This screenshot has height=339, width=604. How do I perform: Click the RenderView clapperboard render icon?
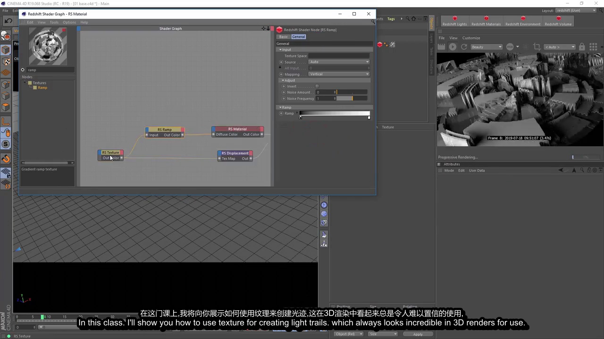click(x=442, y=47)
